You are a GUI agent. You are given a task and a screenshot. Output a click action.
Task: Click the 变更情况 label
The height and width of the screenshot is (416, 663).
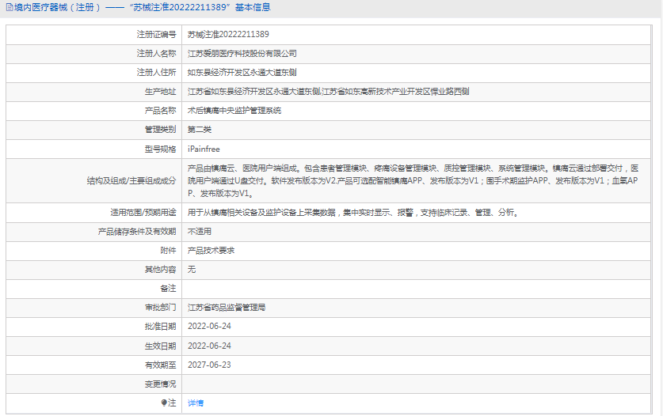[x=160, y=384]
